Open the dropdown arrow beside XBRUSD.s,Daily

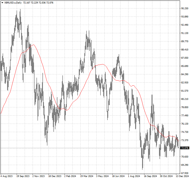[x=2, y=3]
